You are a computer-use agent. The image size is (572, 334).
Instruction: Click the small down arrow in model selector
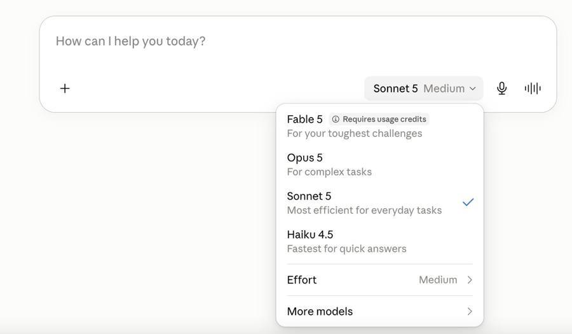point(472,88)
